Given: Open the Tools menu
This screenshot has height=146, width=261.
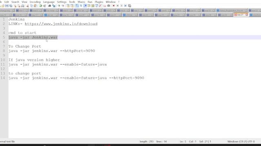Looking at the screenshot, I should coord(72,2).
